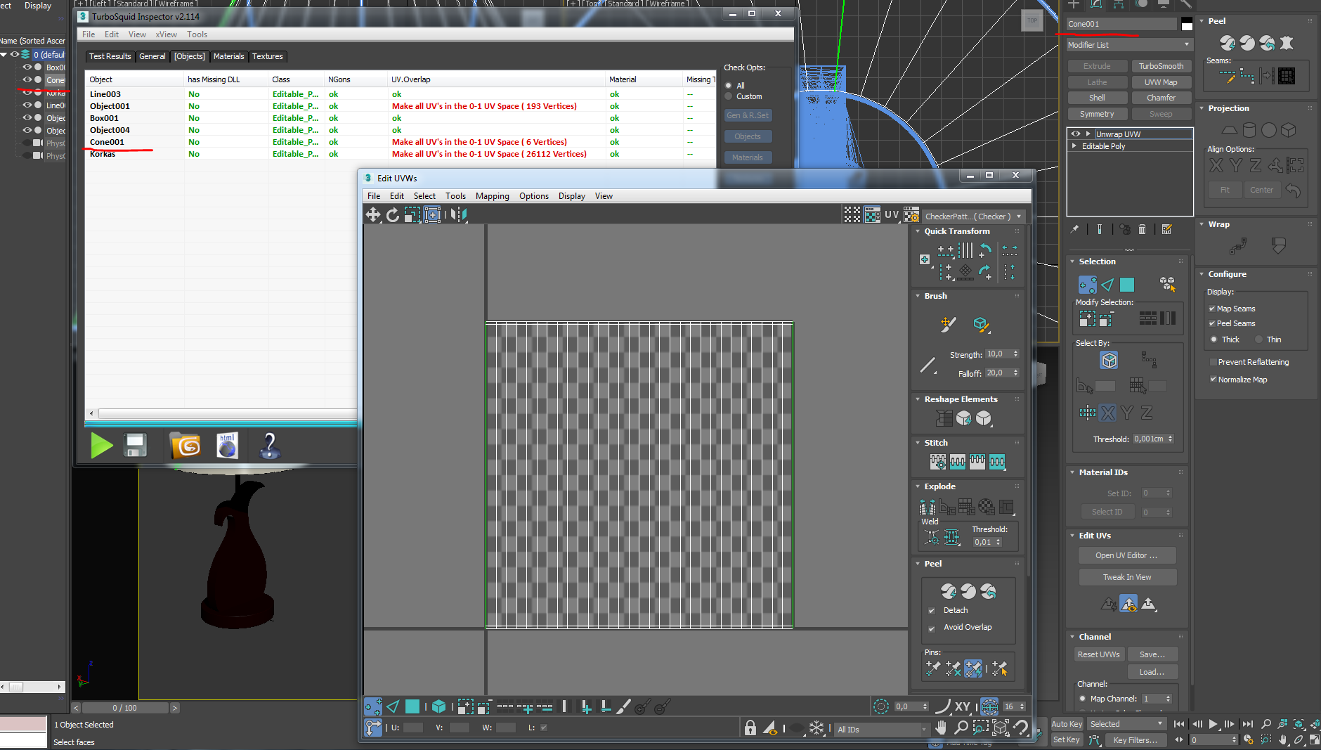Click the Pan view hand icon

click(941, 728)
